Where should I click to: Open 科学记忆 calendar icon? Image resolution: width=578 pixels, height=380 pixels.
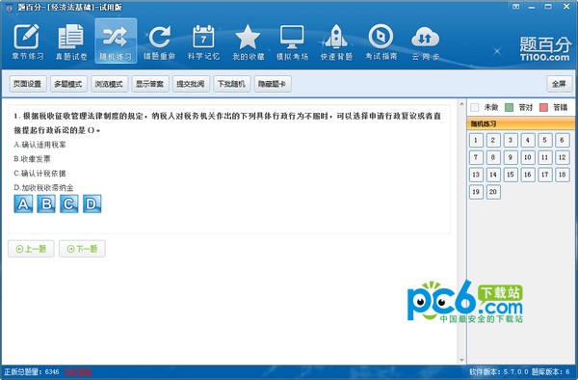coord(203,41)
